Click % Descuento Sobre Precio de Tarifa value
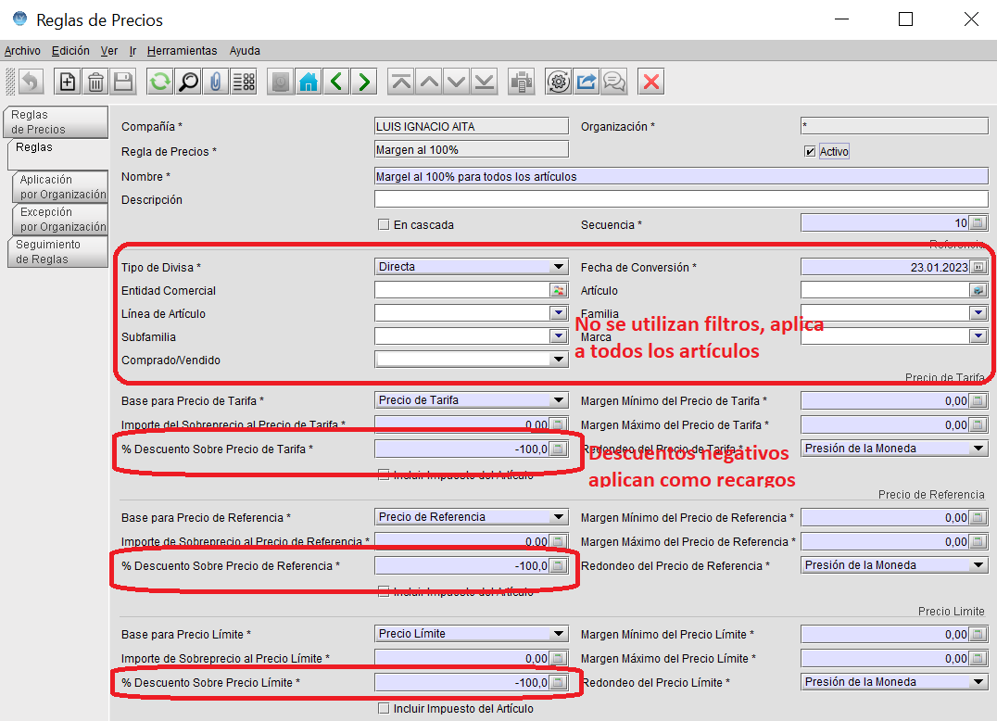Viewport: 997px width, 721px height. [x=462, y=449]
